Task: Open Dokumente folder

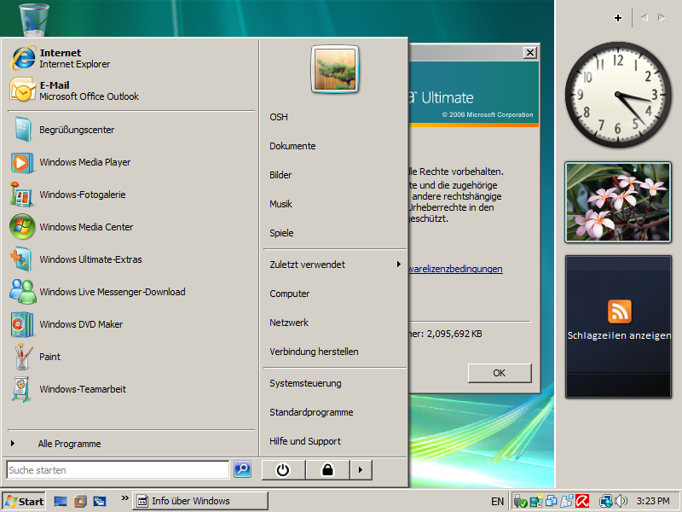Action: pyautogui.click(x=292, y=146)
